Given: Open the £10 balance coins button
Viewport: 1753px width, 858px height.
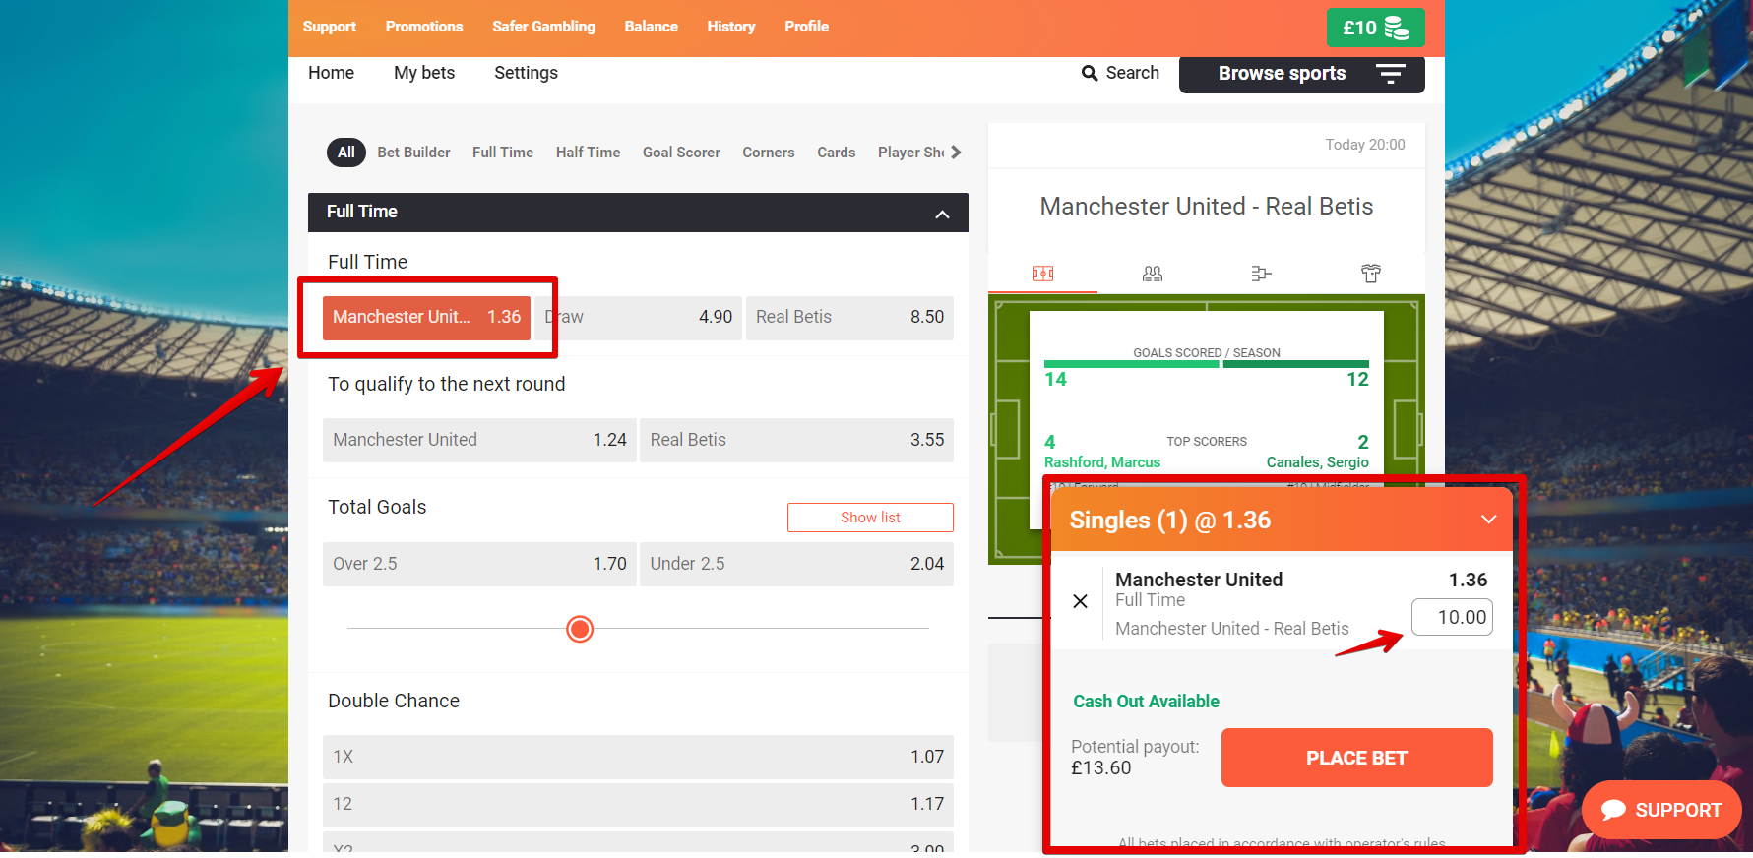Looking at the screenshot, I should (1375, 28).
